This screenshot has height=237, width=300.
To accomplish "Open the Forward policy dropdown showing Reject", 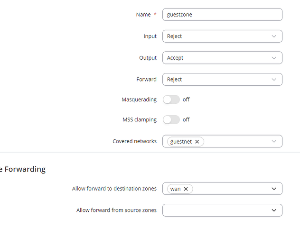I will [x=222, y=80].
